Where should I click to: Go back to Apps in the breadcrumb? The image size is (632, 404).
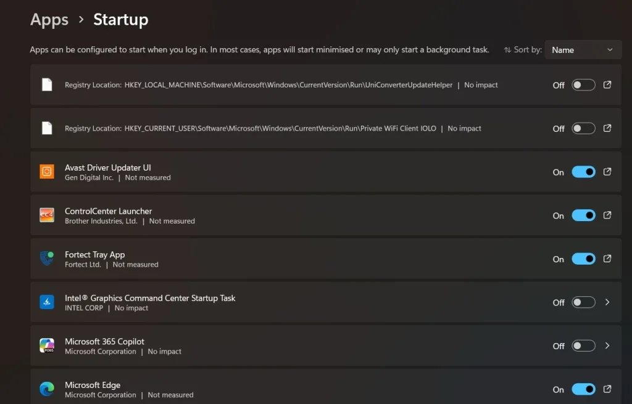pyautogui.click(x=49, y=20)
